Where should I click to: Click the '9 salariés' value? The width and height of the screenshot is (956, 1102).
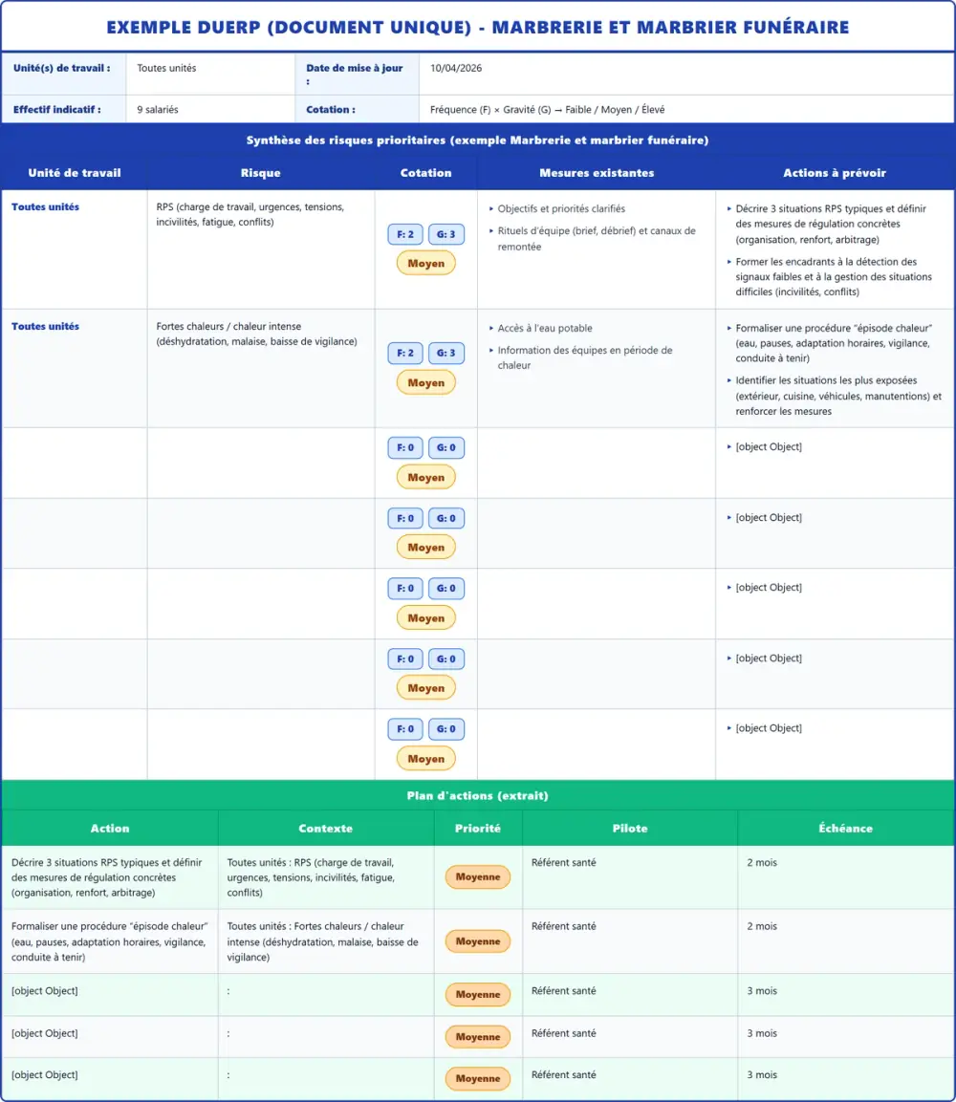[x=158, y=110]
